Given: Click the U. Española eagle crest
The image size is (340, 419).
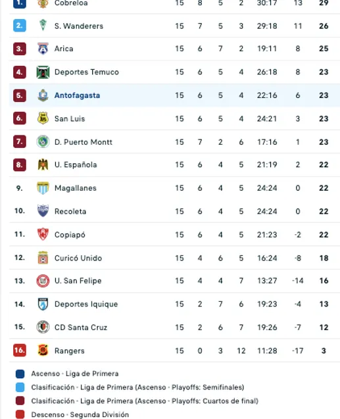Looking at the screenshot, I should [x=43, y=164].
